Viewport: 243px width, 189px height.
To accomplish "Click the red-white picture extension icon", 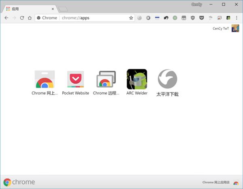I will click(x=219, y=18).
